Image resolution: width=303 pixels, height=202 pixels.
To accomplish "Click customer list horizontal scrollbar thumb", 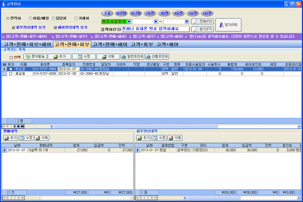I will coord(136,126).
